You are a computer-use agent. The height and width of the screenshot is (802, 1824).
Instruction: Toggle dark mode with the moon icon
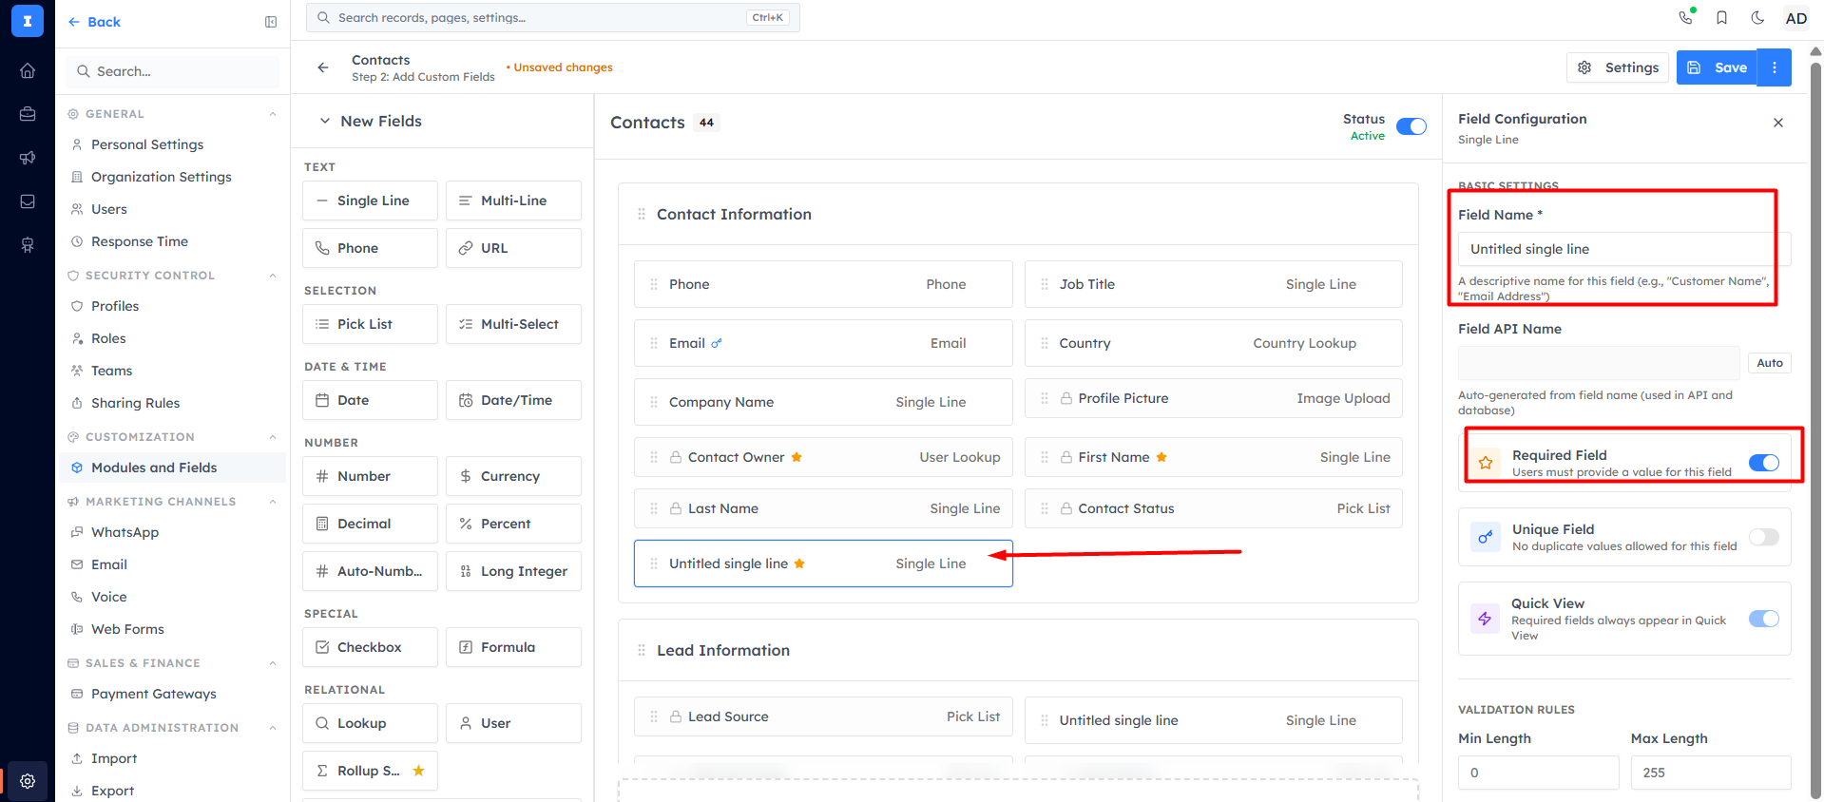click(x=1757, y=17)
